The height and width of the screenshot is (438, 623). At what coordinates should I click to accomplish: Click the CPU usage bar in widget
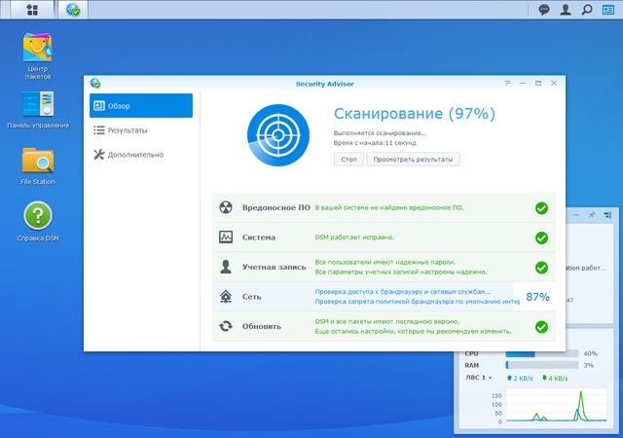tap(541, 353)
